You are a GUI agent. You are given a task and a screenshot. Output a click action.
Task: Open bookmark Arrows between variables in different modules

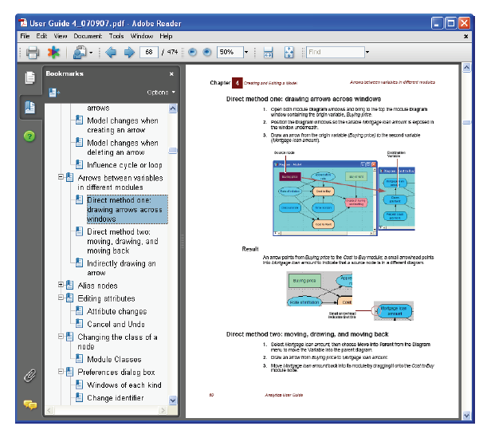pos(120,183)
